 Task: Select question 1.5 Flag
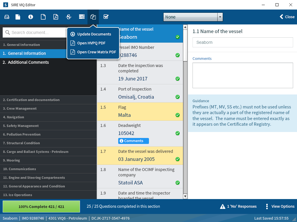140,111
